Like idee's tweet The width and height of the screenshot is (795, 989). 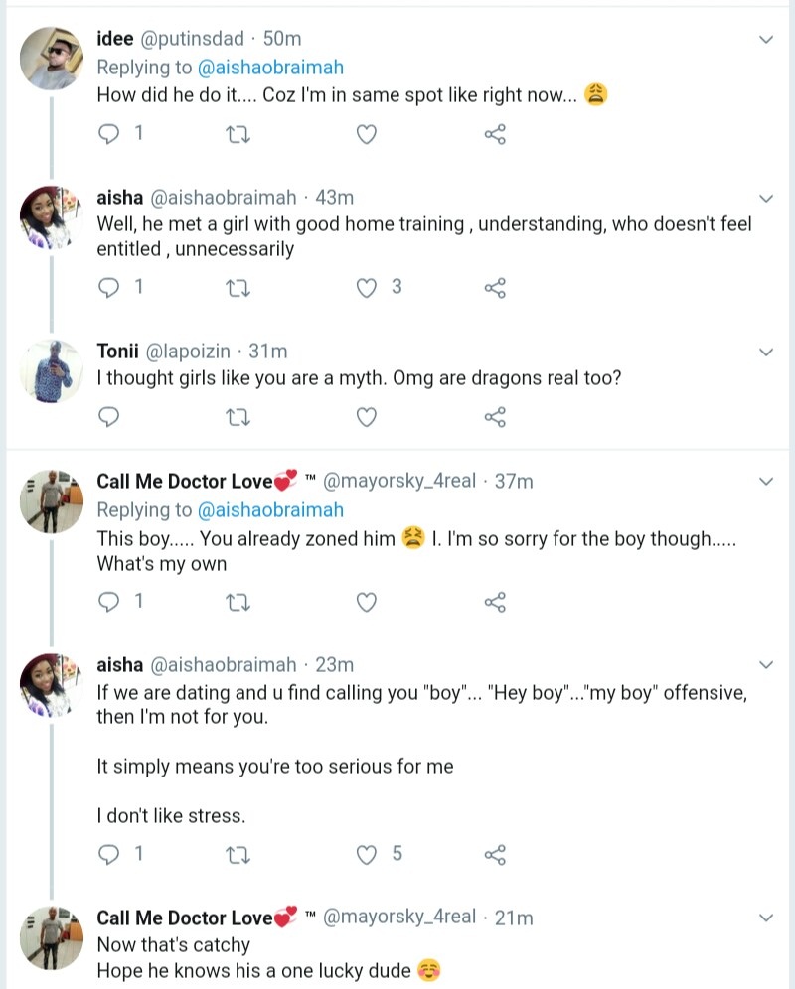pos(367,134)
